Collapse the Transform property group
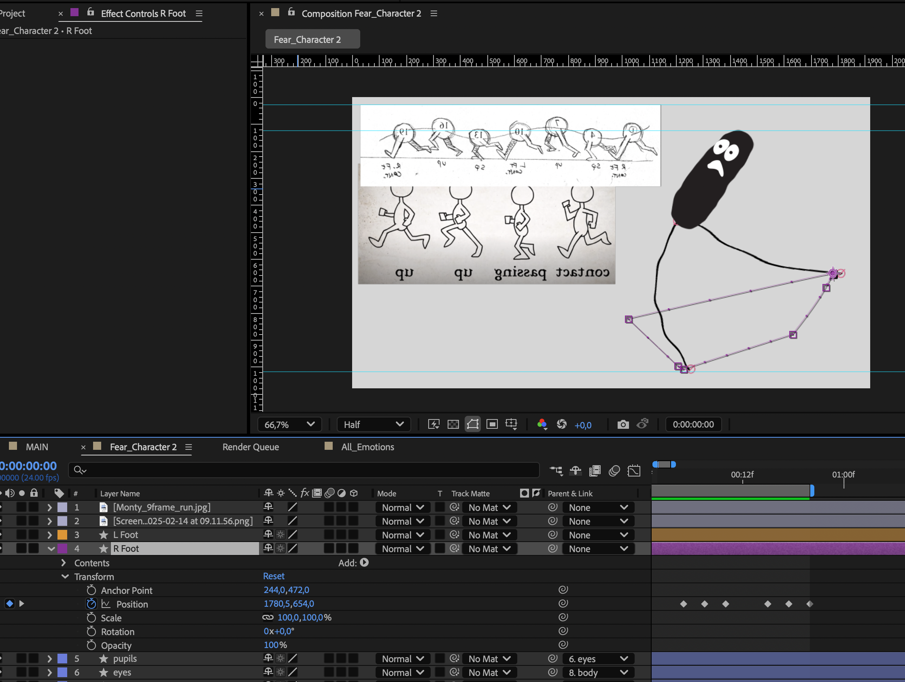 [65, 576]
